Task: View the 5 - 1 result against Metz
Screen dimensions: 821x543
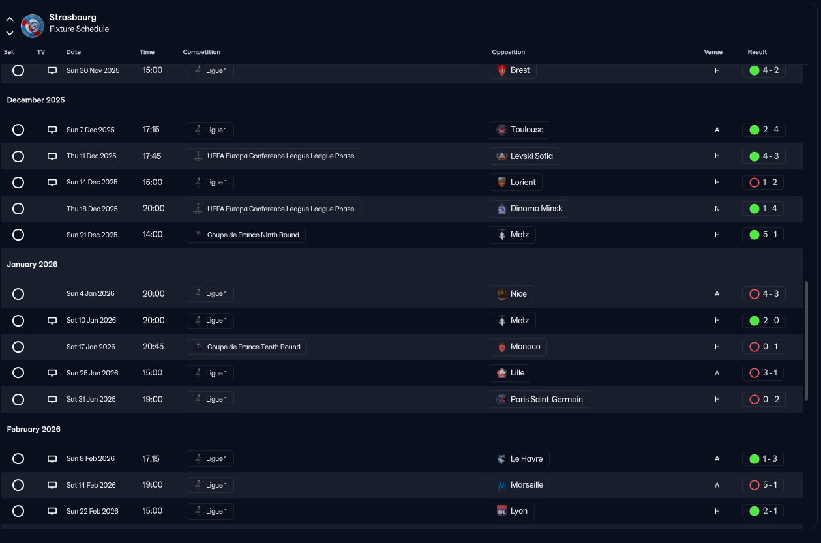Action: tap(764, 235)
